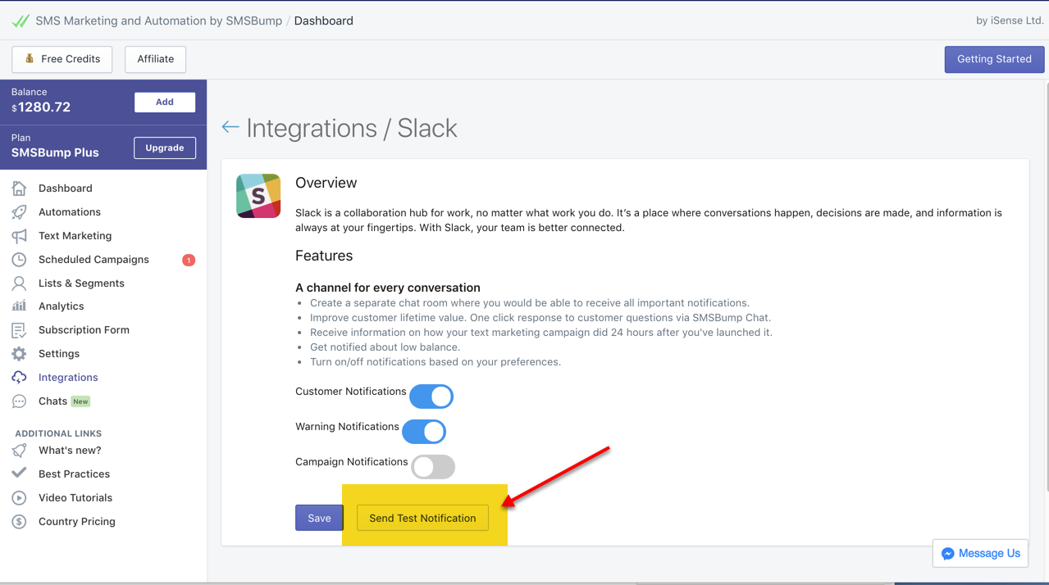
Task: Click the Country Pricing dollar icon
Action: pos(19,522)
